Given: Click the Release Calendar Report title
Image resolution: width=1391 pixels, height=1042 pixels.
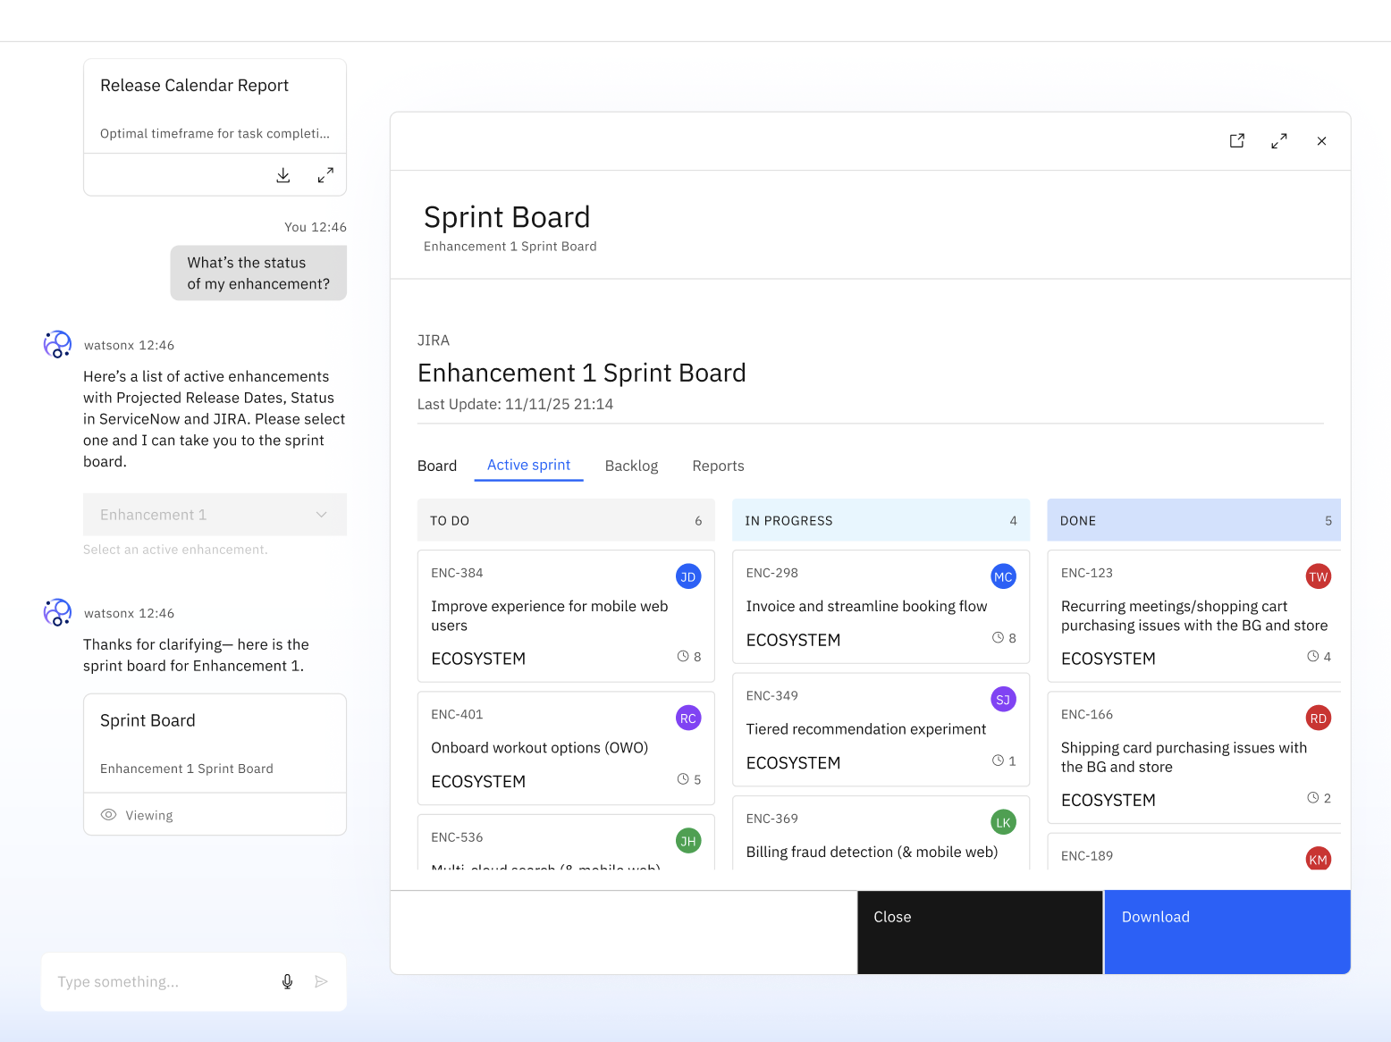Looking at the screenshot, I should click(x=194, y=85).
